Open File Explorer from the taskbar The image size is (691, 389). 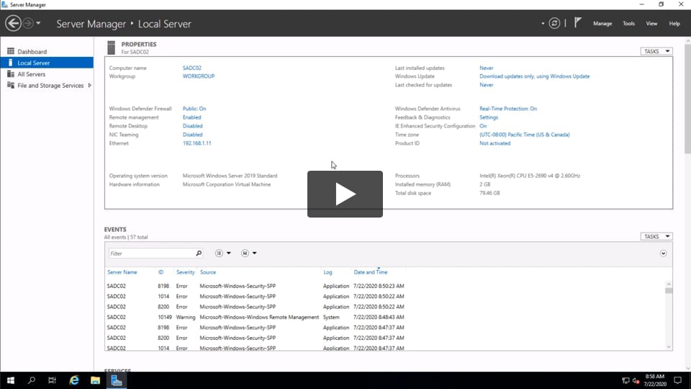[95, 380]
